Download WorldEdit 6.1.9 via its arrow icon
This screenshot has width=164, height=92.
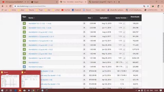pyautogui.click(x=84, y=32)
